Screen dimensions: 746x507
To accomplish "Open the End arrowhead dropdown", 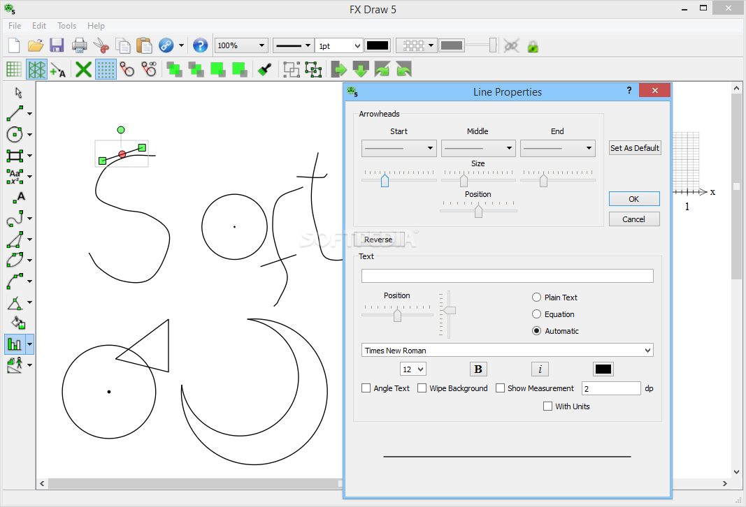I will [x=558, y=148].
